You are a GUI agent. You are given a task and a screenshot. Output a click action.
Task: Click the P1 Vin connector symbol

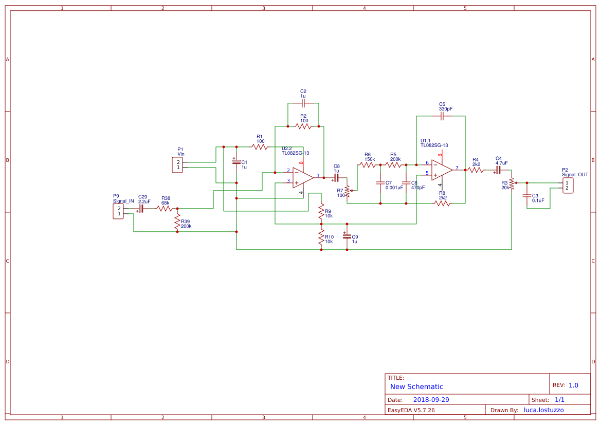177,164
